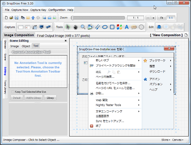Select the dotted object capture icon

pyautogui.click(x=35, y=27)
